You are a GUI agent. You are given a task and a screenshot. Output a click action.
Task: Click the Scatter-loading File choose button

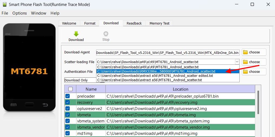[x=254, y=62]
